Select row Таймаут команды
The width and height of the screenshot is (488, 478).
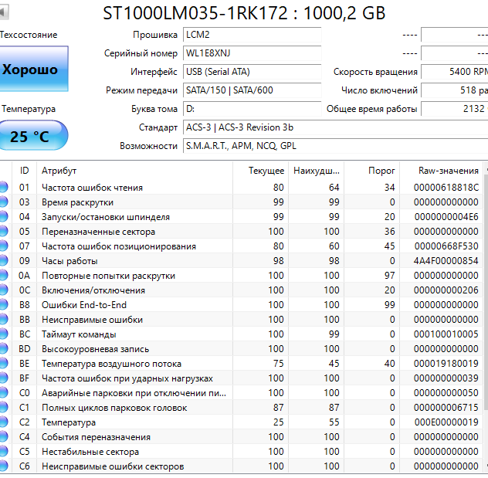coord(242,334)
